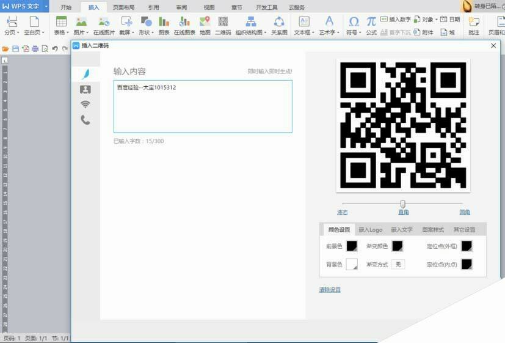The height and width of the screenshot is (343, 505).
Task: Click the 截屏 screenshot icon
Action: pyautogui.click(x=126, y=21)
